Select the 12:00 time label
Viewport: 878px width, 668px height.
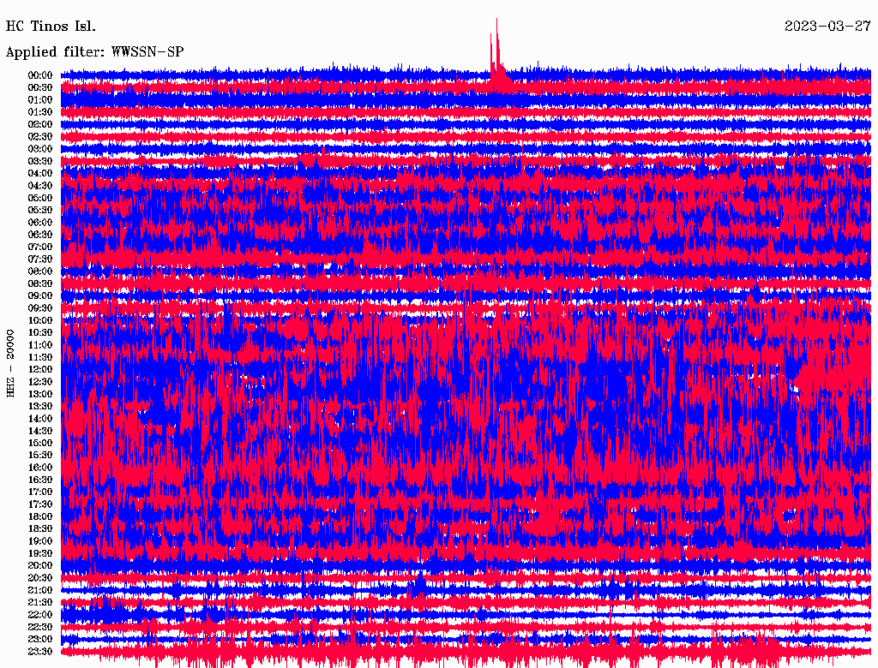(40, 369)
